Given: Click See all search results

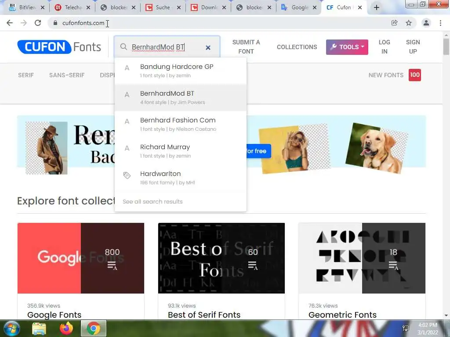Looking at the screenshot, I should tap(152, 202).
